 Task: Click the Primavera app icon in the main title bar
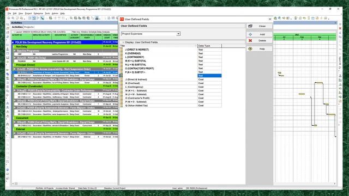7,9
